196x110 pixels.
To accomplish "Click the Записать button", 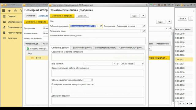I will pos(82,16).
